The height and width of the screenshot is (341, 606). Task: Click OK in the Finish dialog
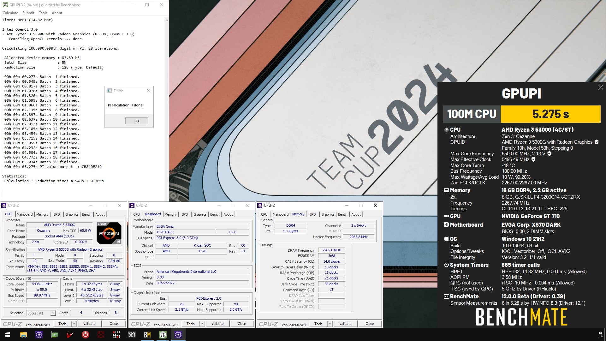coord(137,121)
